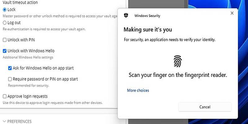The height and width of the screenshot is (124, 248).
Task: Click the Making sure it's you heading
Action: pyautogui.click(x=148, y=29)
